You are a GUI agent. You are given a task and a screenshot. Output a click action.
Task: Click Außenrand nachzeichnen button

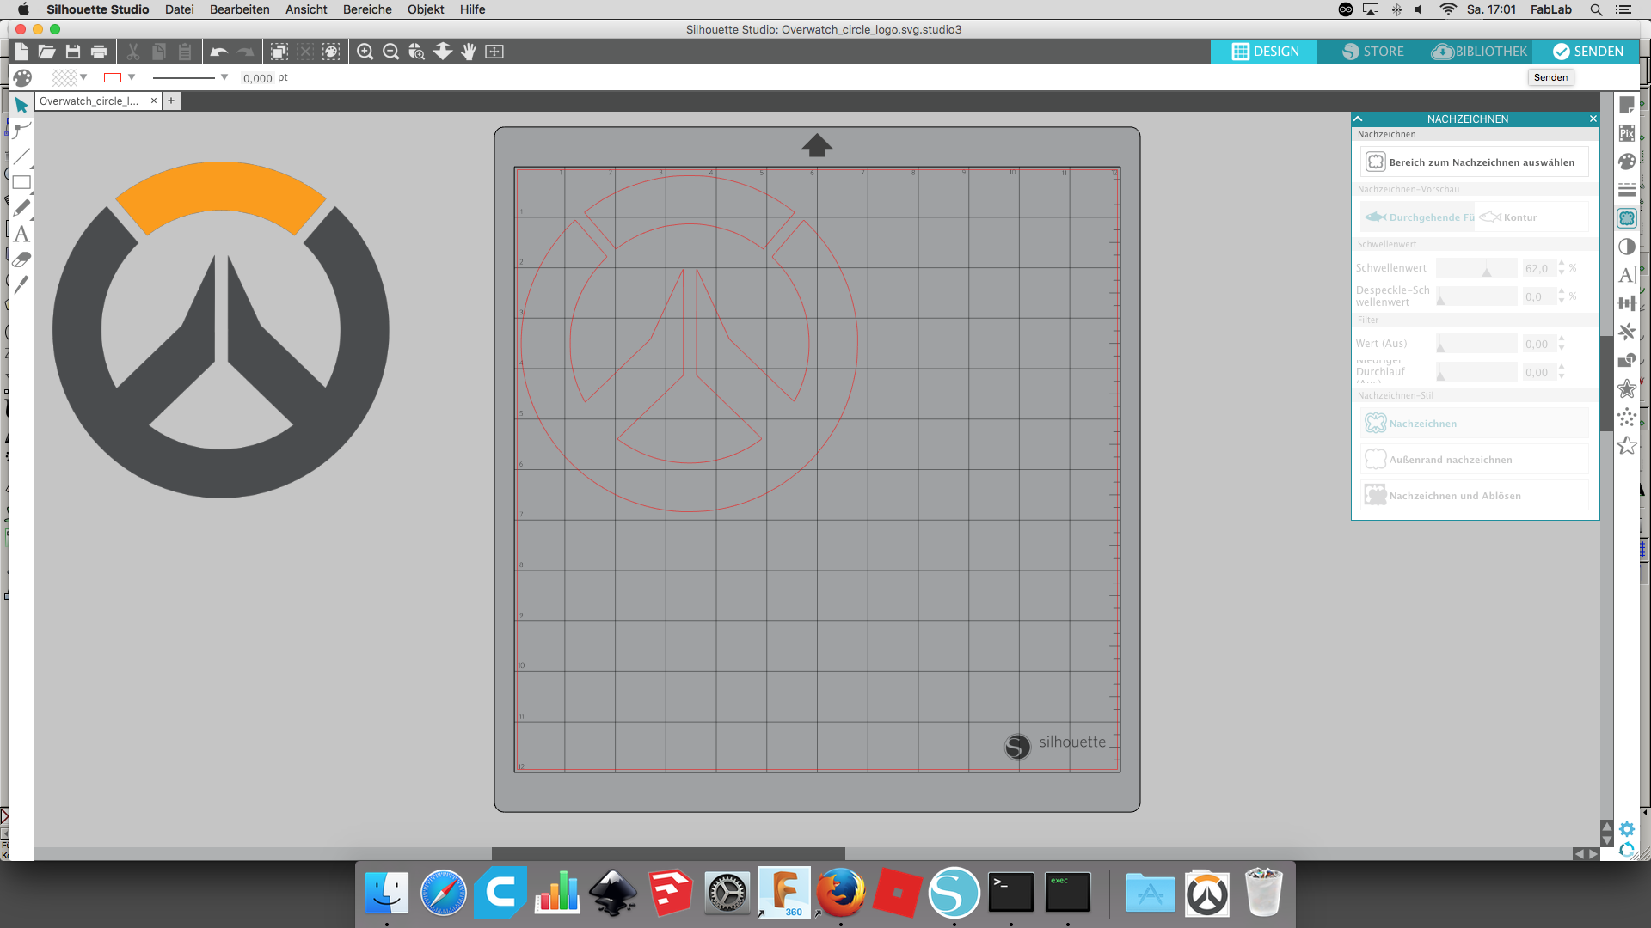[x=1474, y=460]
